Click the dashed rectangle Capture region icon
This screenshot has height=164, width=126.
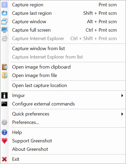pos(4,5)
